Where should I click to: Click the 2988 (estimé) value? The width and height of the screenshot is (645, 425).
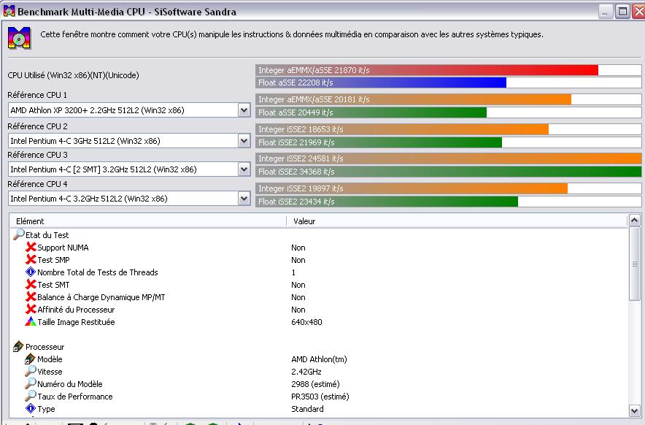click(x=315, y=384)
